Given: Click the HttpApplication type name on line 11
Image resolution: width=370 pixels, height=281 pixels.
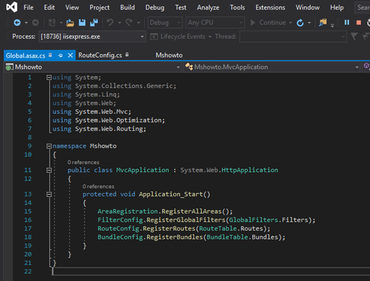Looking at the screenshot, I should coord(250,170).
